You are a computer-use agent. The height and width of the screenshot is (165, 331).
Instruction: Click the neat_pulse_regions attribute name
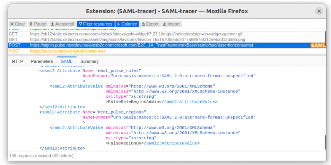pyautogui.click(x=121, y=112)
